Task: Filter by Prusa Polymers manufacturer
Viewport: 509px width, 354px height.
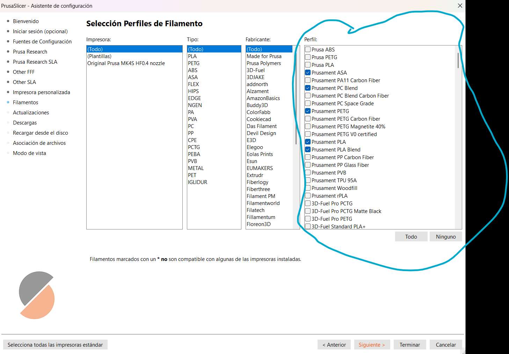Action: [x=269, y=63]
